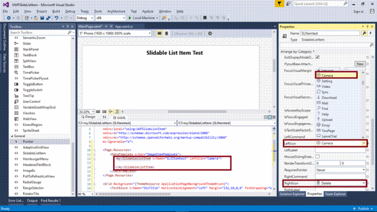Click the Toolbox search magnifier icon

tap(70, 33)
